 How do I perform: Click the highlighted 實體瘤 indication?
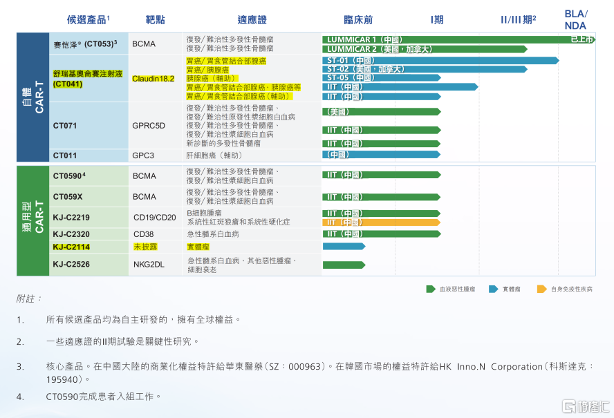pos(198,247)
